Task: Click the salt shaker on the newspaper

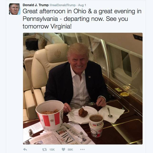Action: (x=81, y=135)
